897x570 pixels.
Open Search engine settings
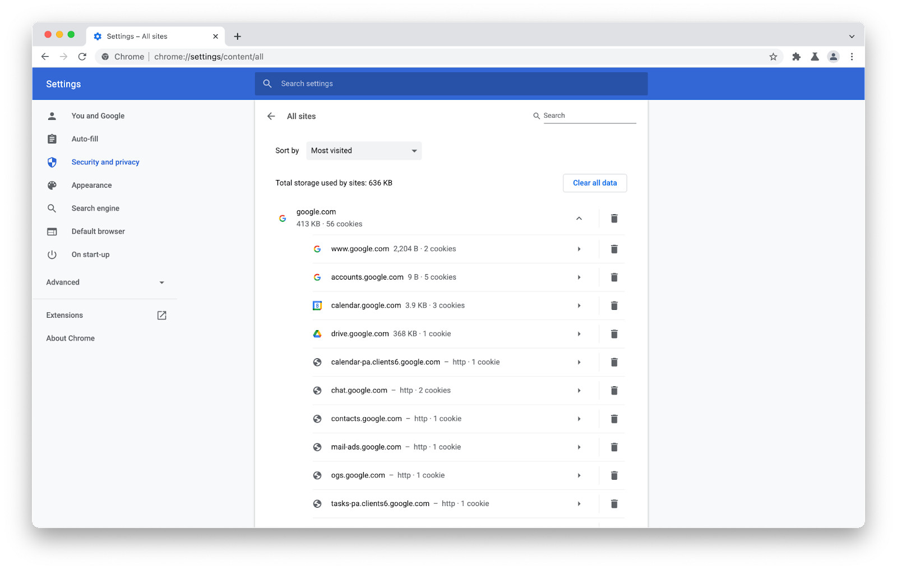95,208
